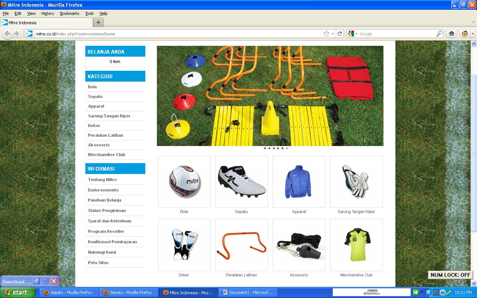Reload the page with the refresh icon
477x298 pixels.
340,34
